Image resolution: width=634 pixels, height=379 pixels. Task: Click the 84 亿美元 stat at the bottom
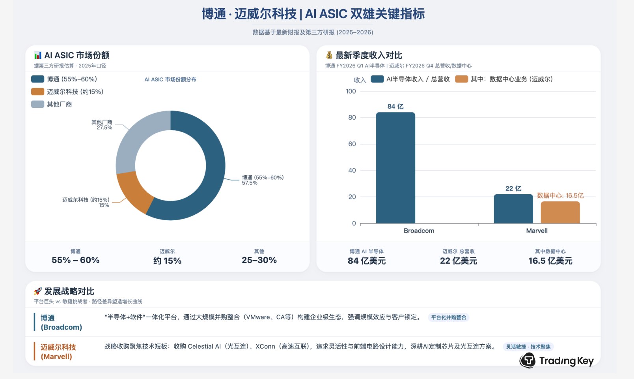pos(366,261)
